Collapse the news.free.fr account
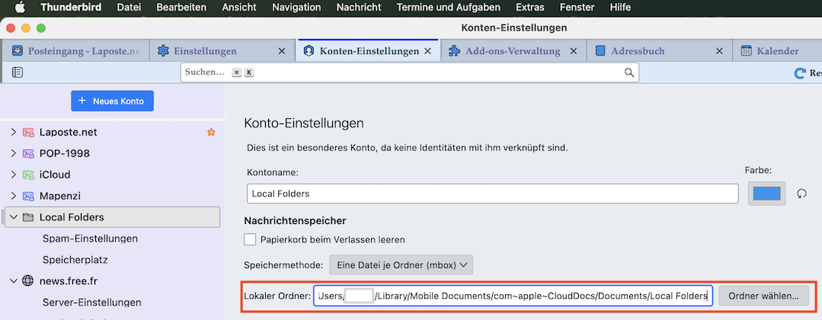 coord(14,281)
